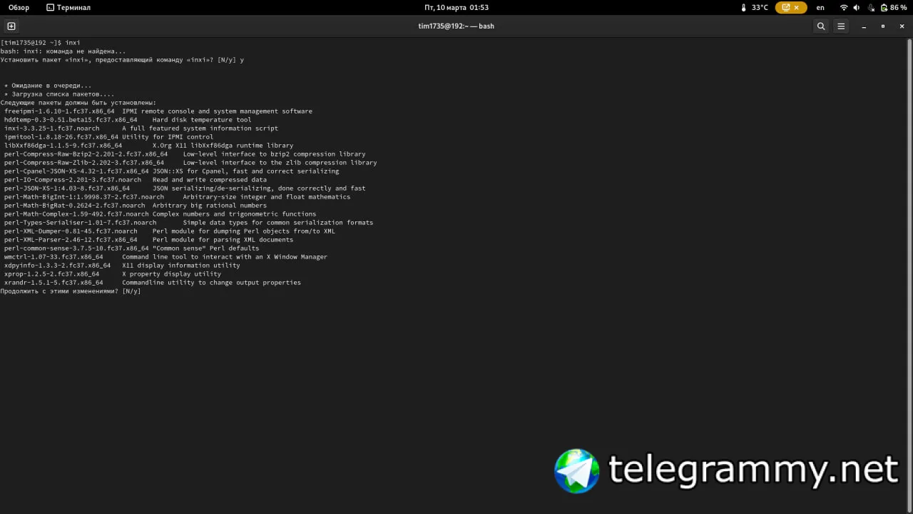Open terminal search with magnifier icon
Screen dimensions: 913x514
[x=821, y=26]
